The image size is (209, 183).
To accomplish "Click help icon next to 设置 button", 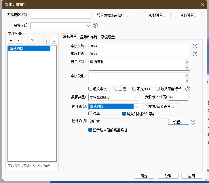I will point(193,122).
